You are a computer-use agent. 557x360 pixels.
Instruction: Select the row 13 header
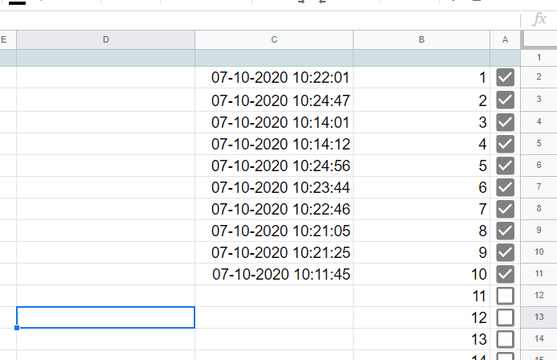point(539,317)
